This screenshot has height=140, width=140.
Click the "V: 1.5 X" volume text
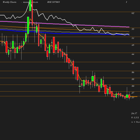(135, 118)
